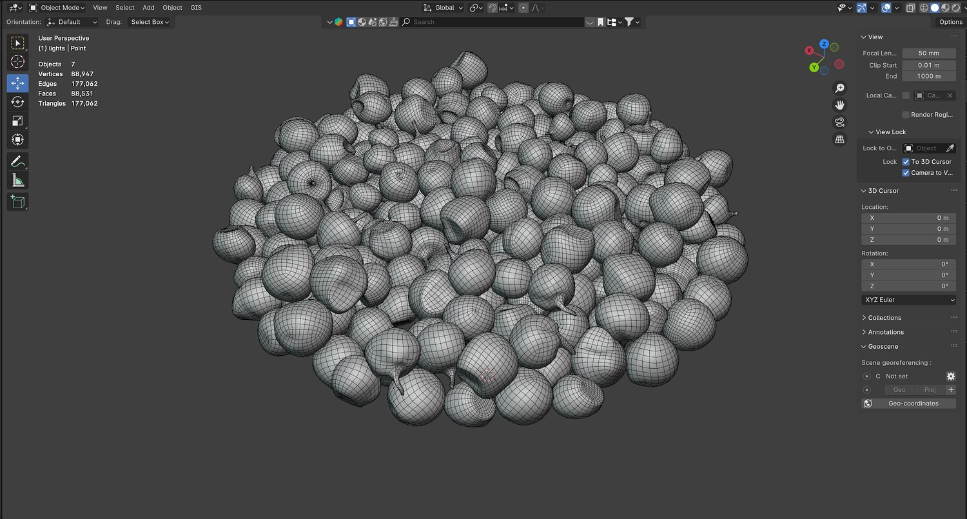Switch perspective/orthographic grid icon
Screen dimensions: 967x519
point(839,139)
